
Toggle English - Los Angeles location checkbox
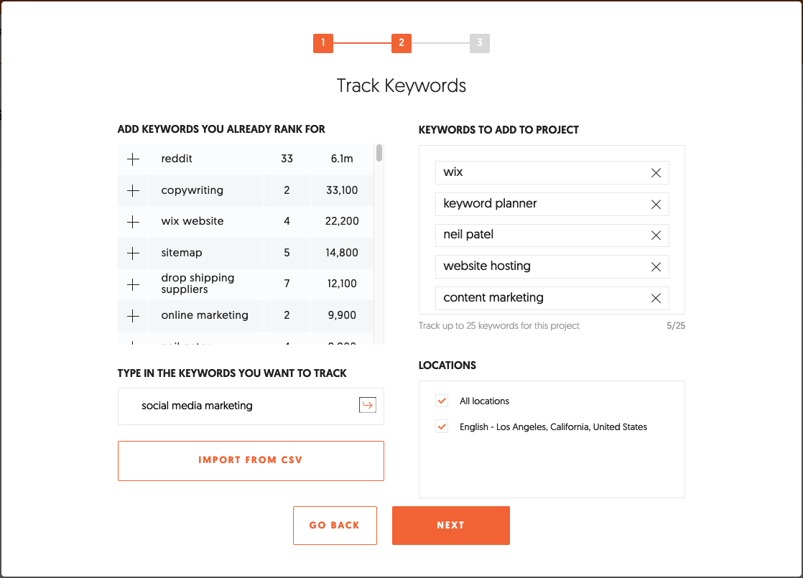[442, 426]
